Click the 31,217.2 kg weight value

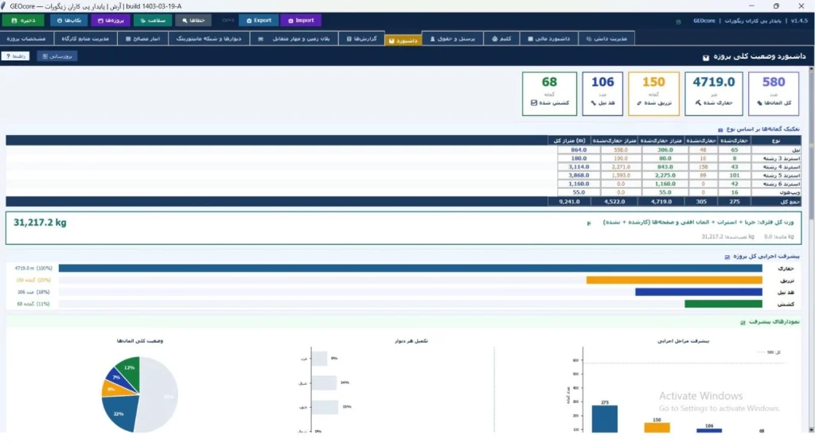[40, 223]
